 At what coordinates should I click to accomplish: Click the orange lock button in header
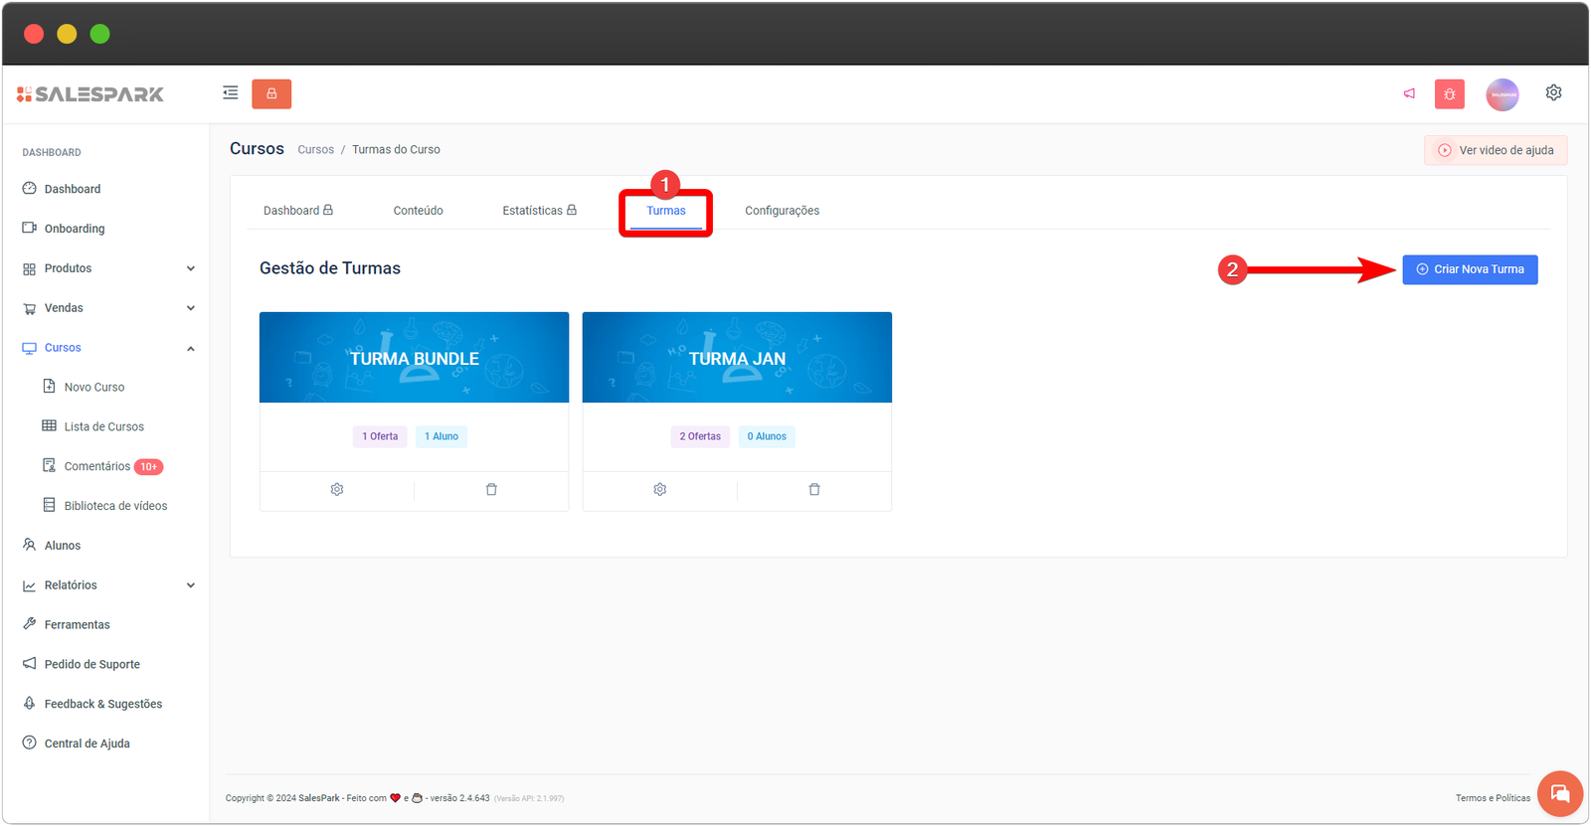[x=271, y=93]
